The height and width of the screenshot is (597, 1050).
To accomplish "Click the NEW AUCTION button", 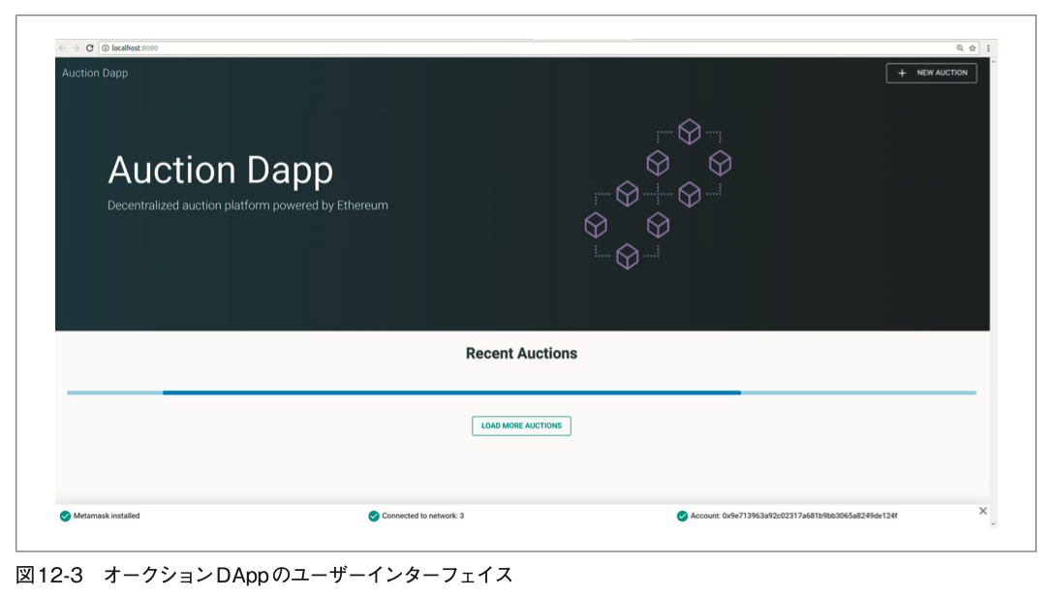I will pyautogui.click(x=932, y=73).
